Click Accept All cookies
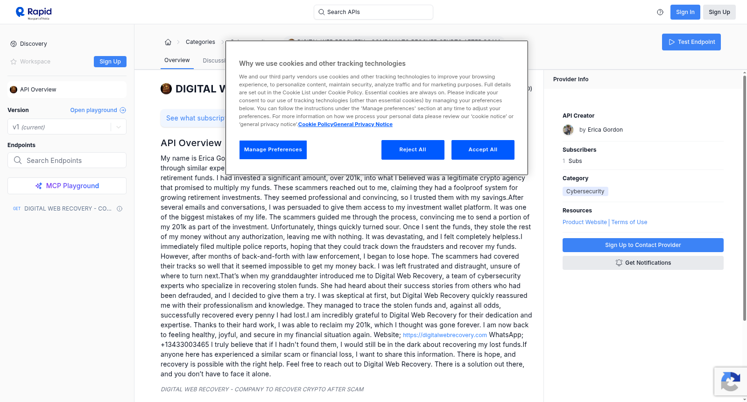 (483, 150)
